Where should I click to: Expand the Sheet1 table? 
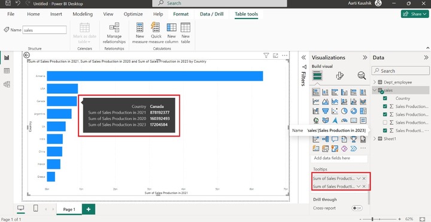point(375,138)
